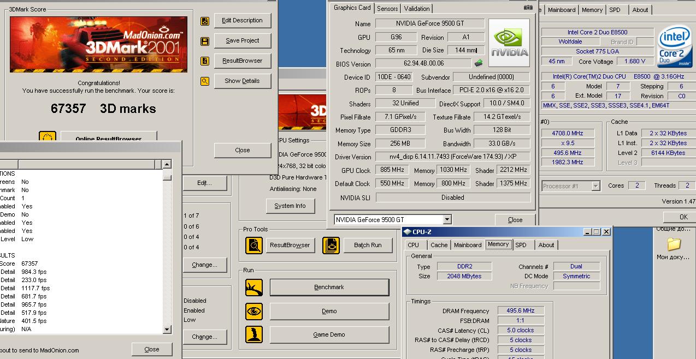The height and width of the screenshot is (359, 696).
Task: Open the About tab in front CPU-Z
Action: [x=546, y=245]
